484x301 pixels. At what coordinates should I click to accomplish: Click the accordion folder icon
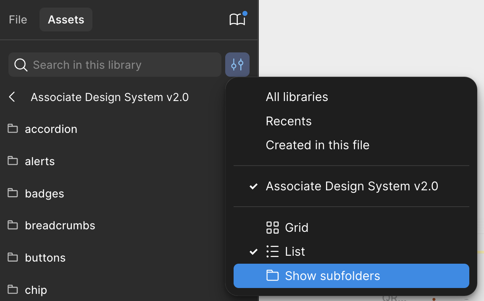point(13,128)
